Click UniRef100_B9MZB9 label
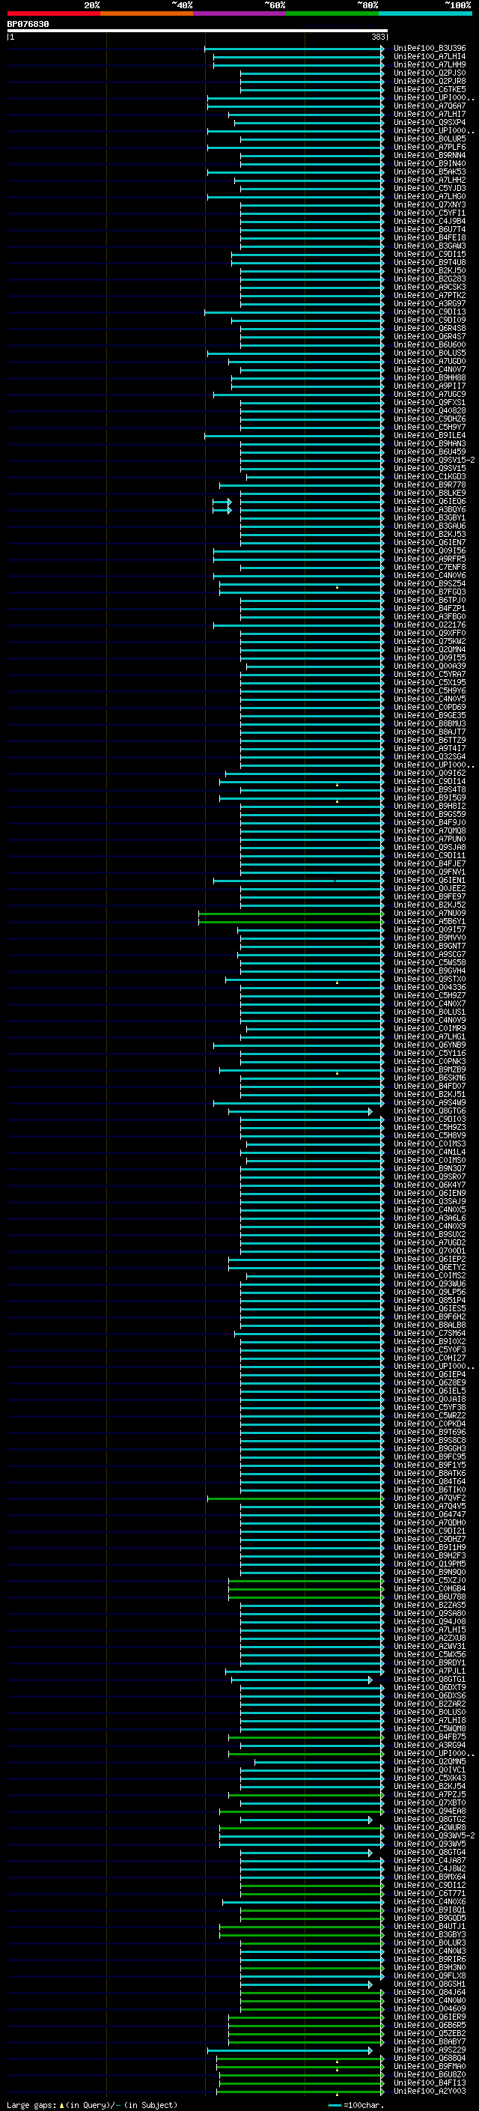 tap(429, 1070)
